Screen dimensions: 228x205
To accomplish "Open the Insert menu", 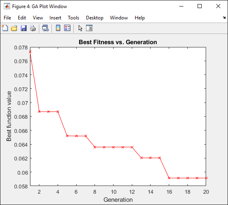I will point(55,18).
